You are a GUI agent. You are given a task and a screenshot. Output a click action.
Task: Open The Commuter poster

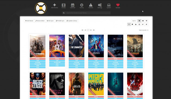[x=76, y=46]
